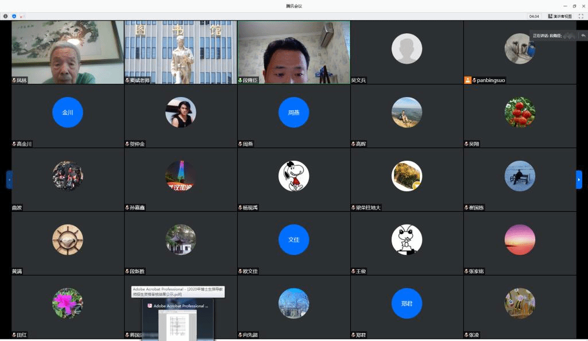Go to next page of participants
This screenshot has width=588, height=341.
click(x=579, y=180)
